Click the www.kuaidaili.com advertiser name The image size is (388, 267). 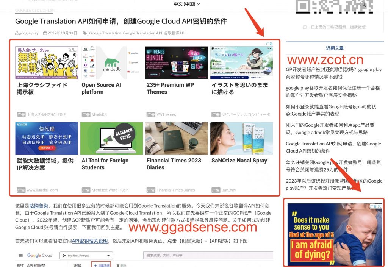click(42, 190)
